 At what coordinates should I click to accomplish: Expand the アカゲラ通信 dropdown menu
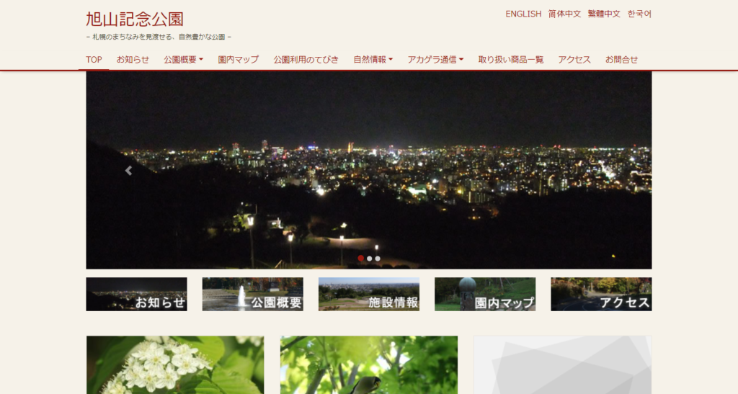435,60
